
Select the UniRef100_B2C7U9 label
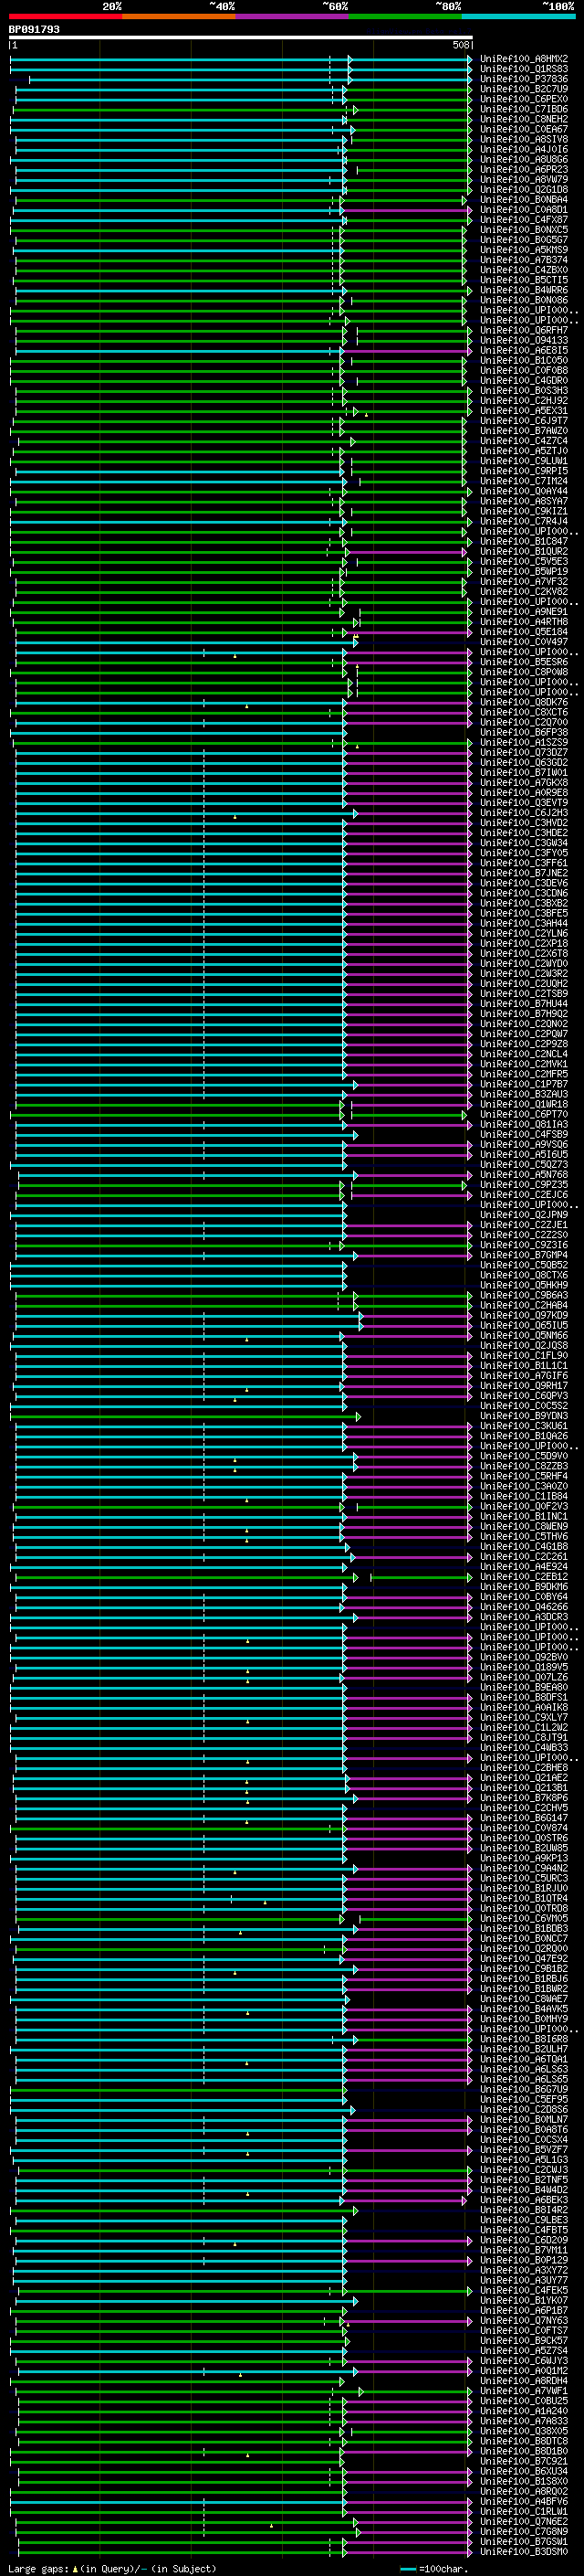click(x=524, y=89)
